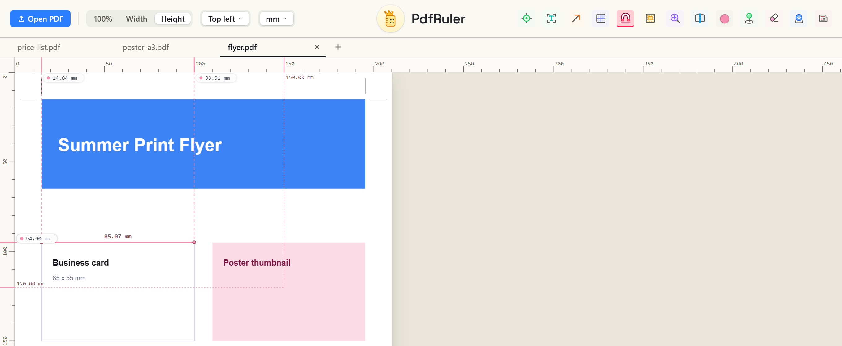Viewport: 842px width, 346px height.
Task: Click the download export icon
Action: [799, 19]
